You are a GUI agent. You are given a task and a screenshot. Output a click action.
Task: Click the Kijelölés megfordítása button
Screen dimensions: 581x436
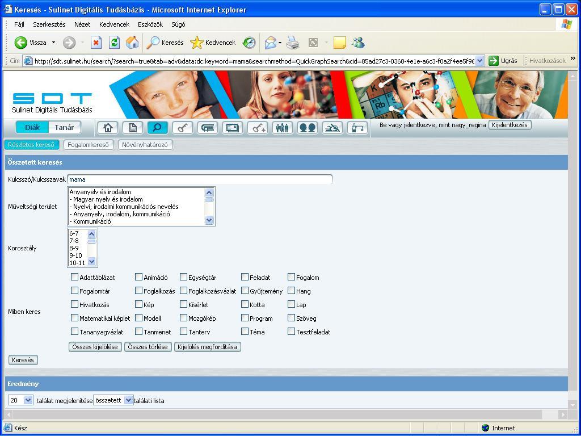(x=208, y=347)
